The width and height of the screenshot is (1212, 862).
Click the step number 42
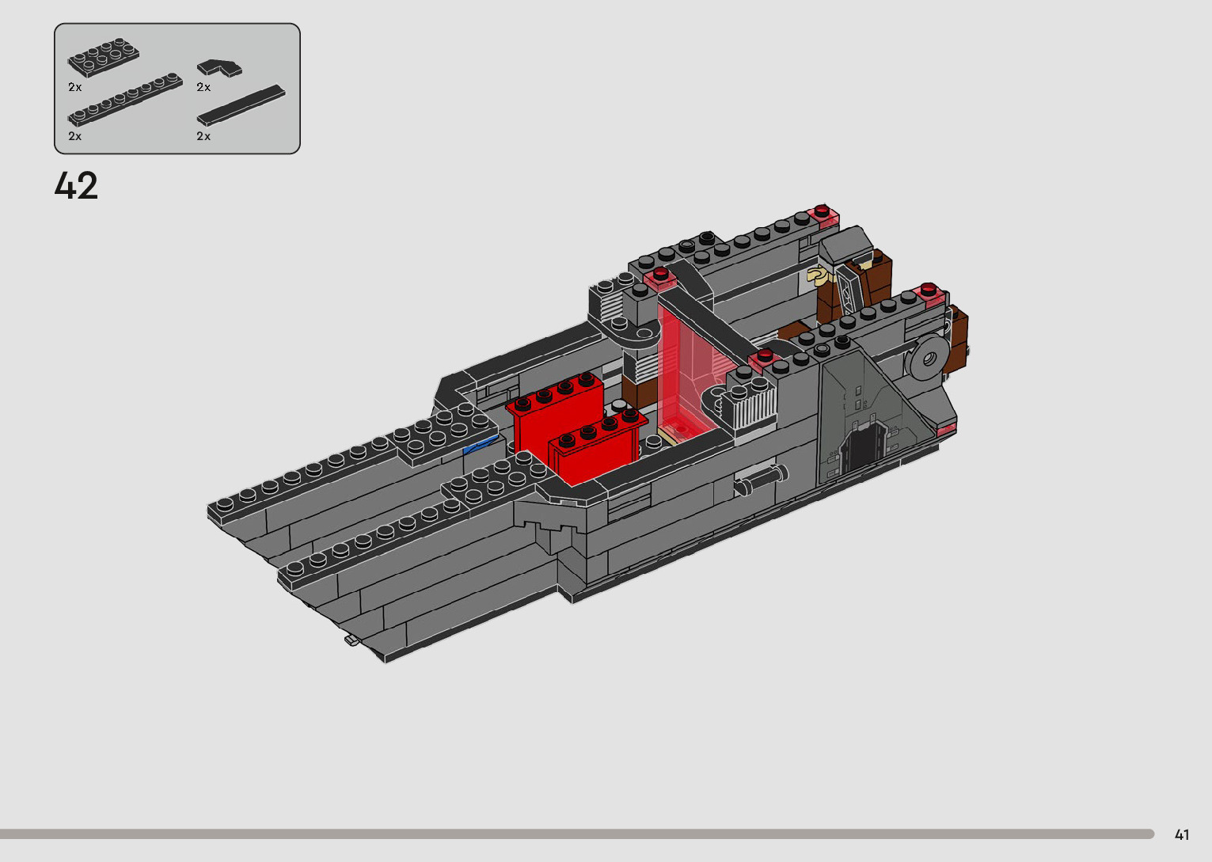77,186
